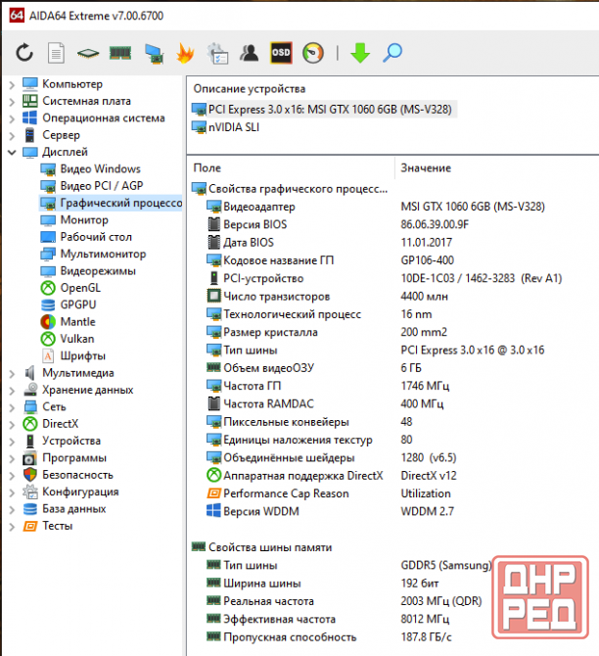Open the GPGPU tree item
Viewport: 599px width, 656px height.
pyautogui.click(x=69, y=305)
